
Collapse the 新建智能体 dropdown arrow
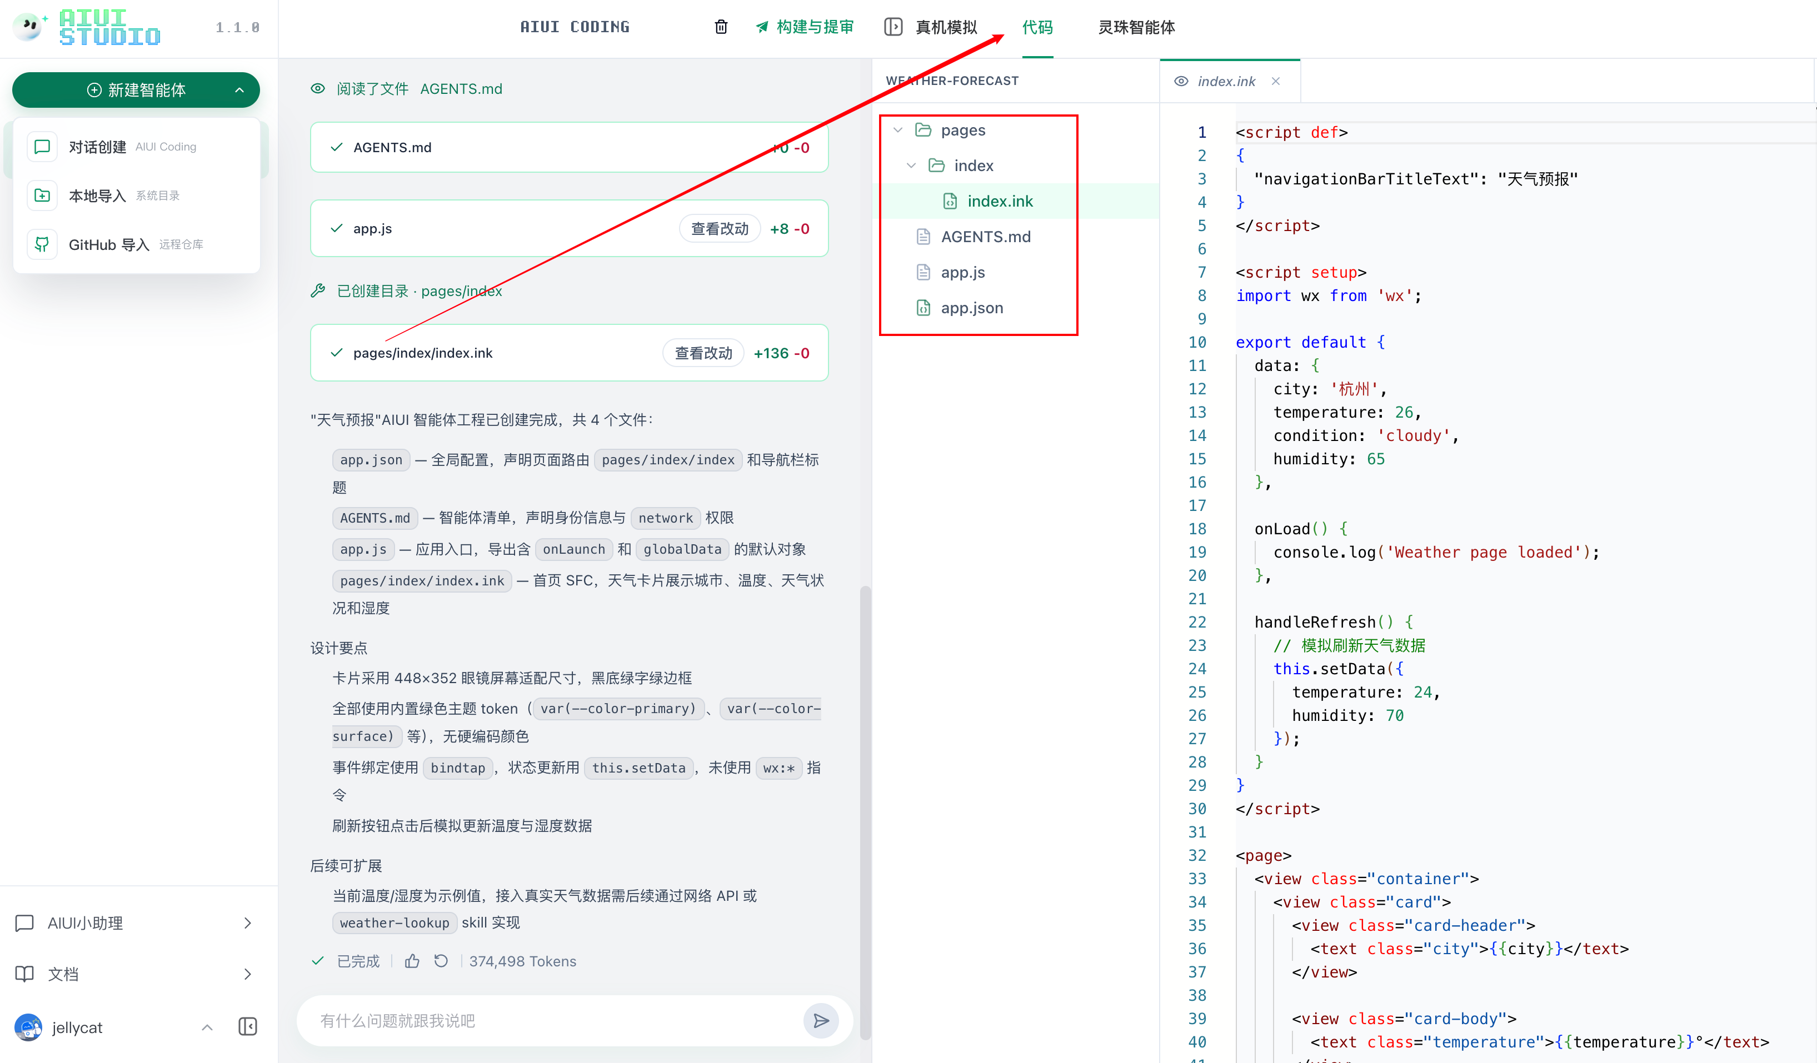tap(240, 90)
